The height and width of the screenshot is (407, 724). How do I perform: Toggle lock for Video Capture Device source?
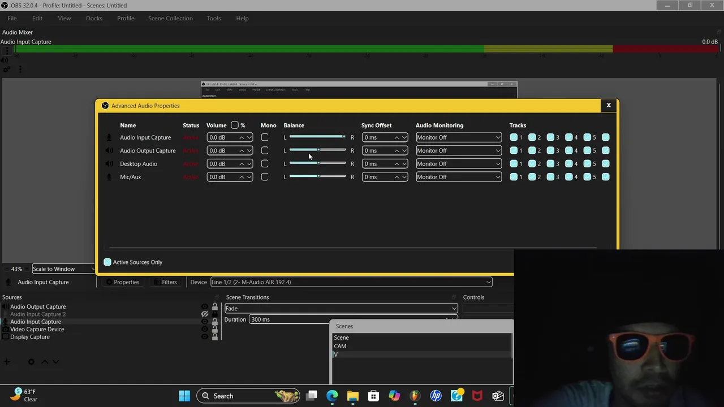214,330
